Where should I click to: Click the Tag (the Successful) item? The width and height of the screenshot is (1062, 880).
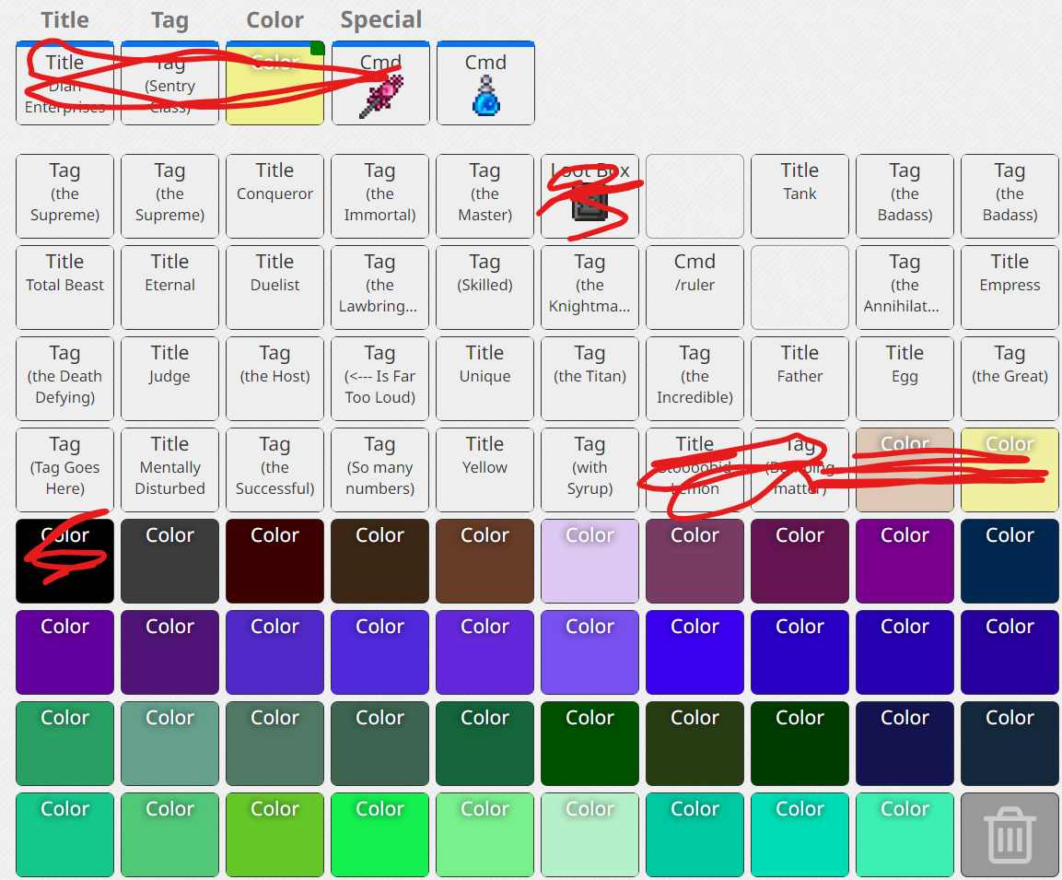(275, 469)
